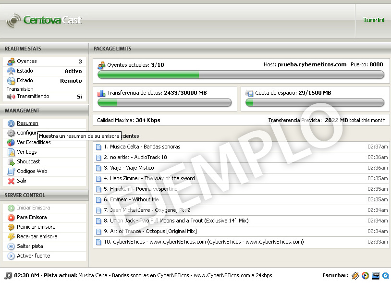Select track 4 Hans Zimmer
Viewport: 391px width, 283px height.
click(241, 179)
